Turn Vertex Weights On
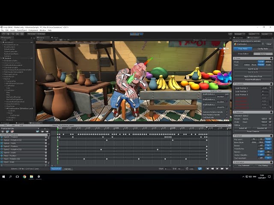The width and height of the screenshot is (274, 205). click(268, 155)
